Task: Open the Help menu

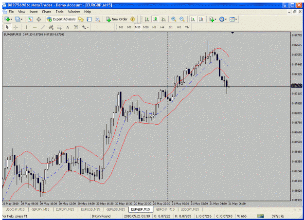Action: point(88,12)
